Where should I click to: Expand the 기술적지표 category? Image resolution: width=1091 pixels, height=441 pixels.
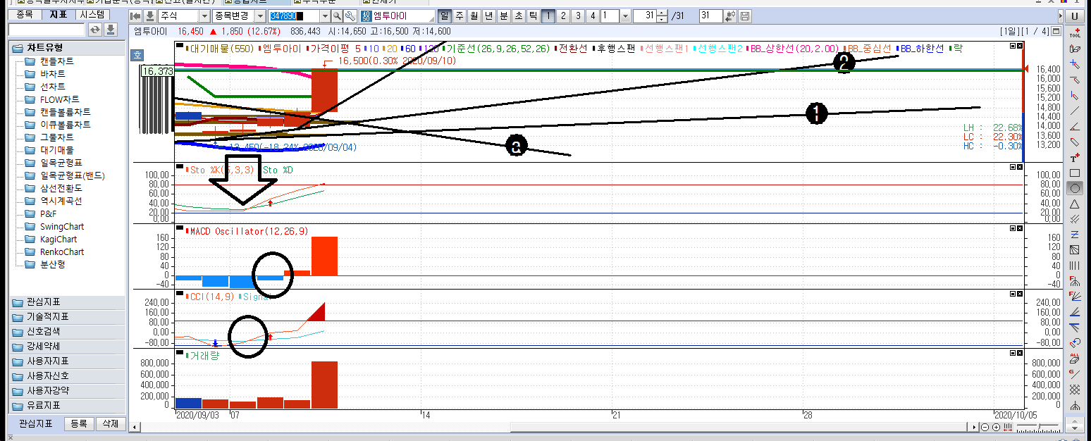click(x=67, y=317)
